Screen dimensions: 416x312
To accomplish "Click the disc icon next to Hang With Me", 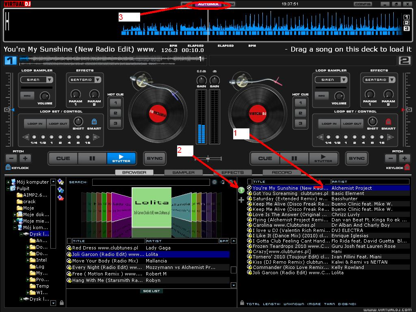I will coord(69,280).
